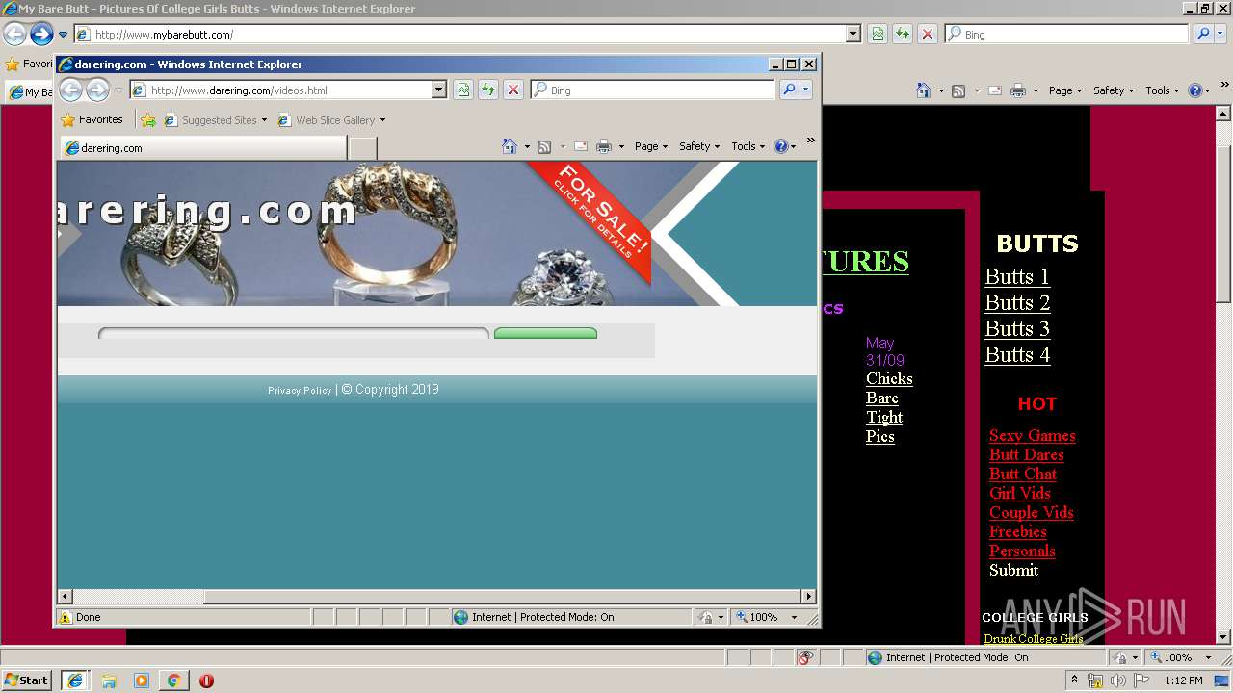
Task: Open Tools menu in background window
Action: pos(1163,90)
